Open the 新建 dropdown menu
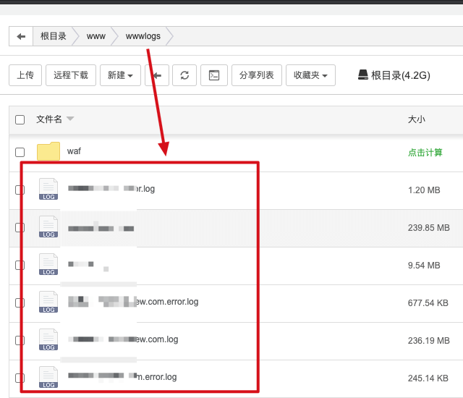 pos(120,75)
